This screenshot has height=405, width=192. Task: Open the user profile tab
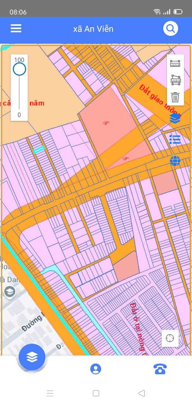point(96,369)
